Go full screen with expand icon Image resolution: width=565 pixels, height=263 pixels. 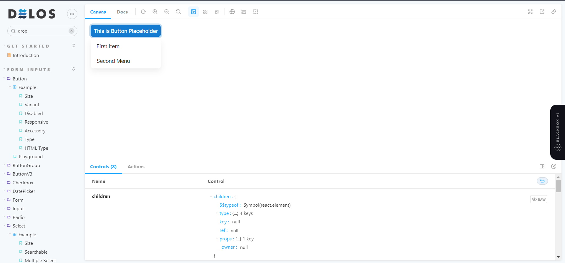pos(530,12)
